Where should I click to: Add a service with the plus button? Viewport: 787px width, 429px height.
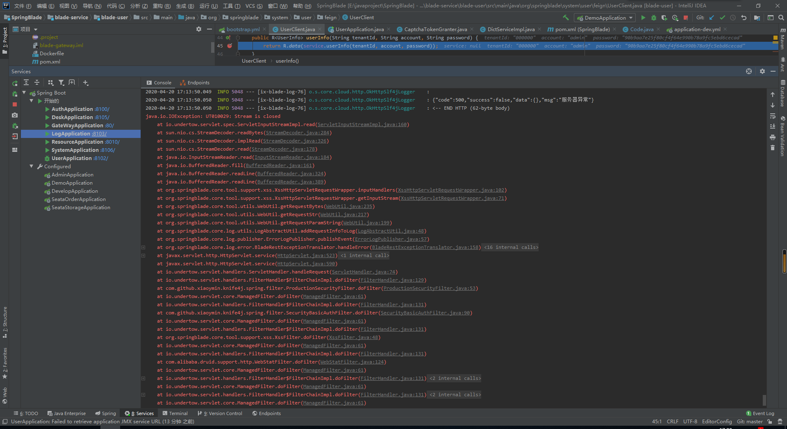(x=86, y=83)
